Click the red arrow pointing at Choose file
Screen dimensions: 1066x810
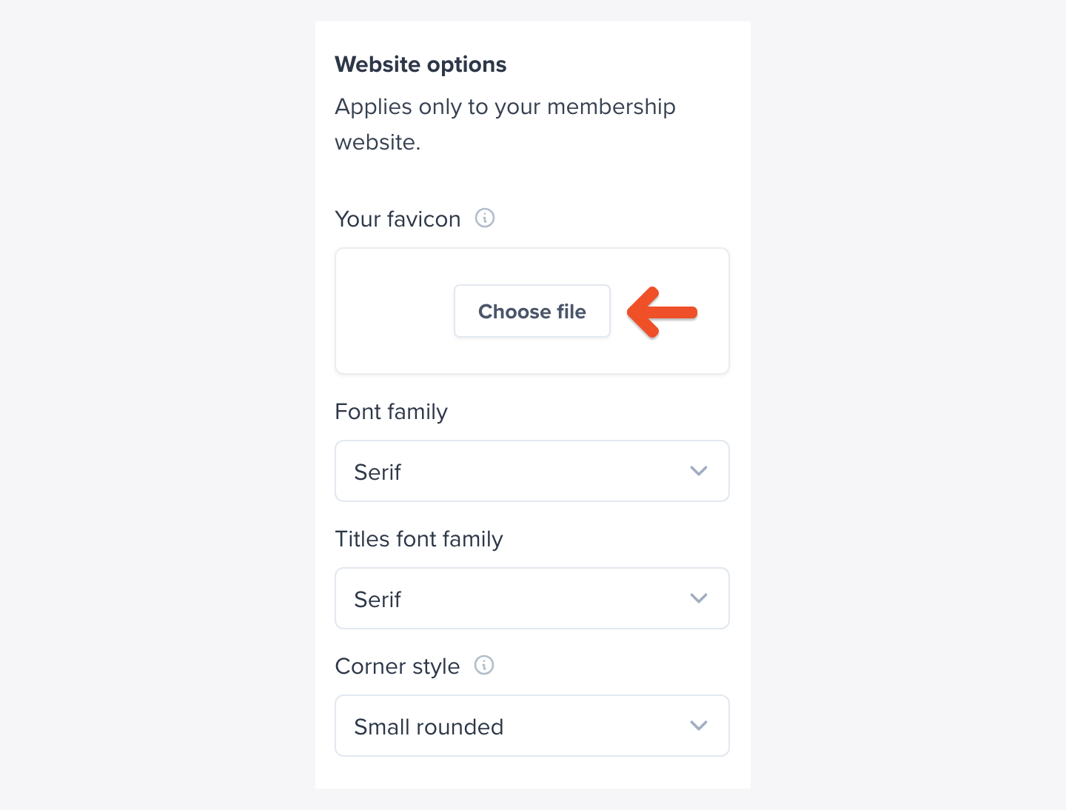coord(662,312)
